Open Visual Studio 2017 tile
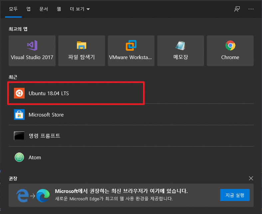The width and height of the screenshot is (262, 214). pyautogui.click(x=32, y=51)
